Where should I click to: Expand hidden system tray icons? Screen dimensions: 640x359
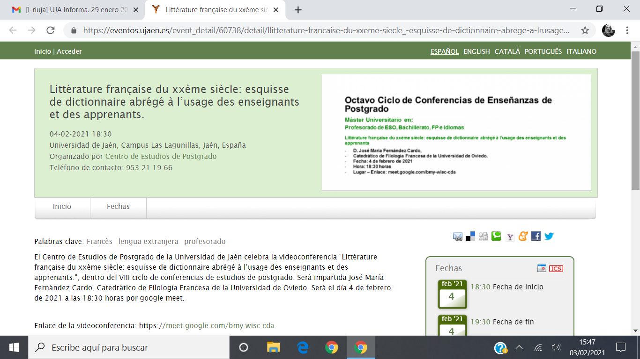pyautogui.click(x=519, y=347)
